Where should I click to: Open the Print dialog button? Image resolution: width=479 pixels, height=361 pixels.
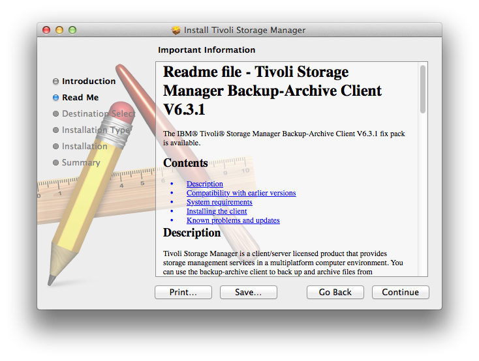coord(183,292)
